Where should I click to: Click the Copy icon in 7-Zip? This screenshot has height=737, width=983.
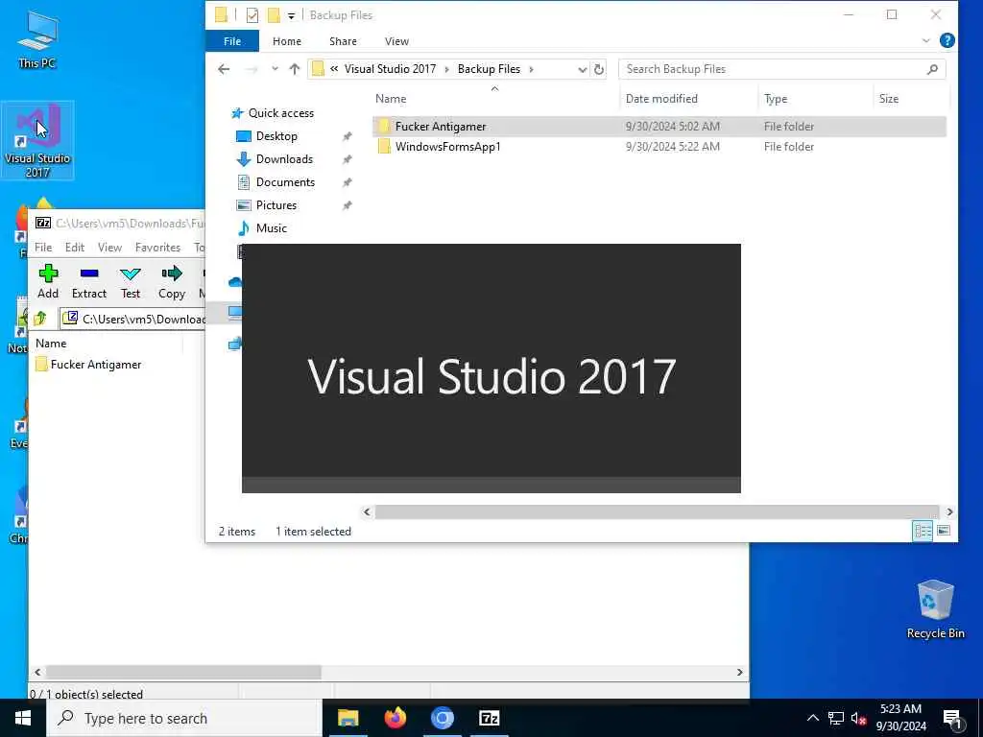pyautogui.click(x=172, y=281)
